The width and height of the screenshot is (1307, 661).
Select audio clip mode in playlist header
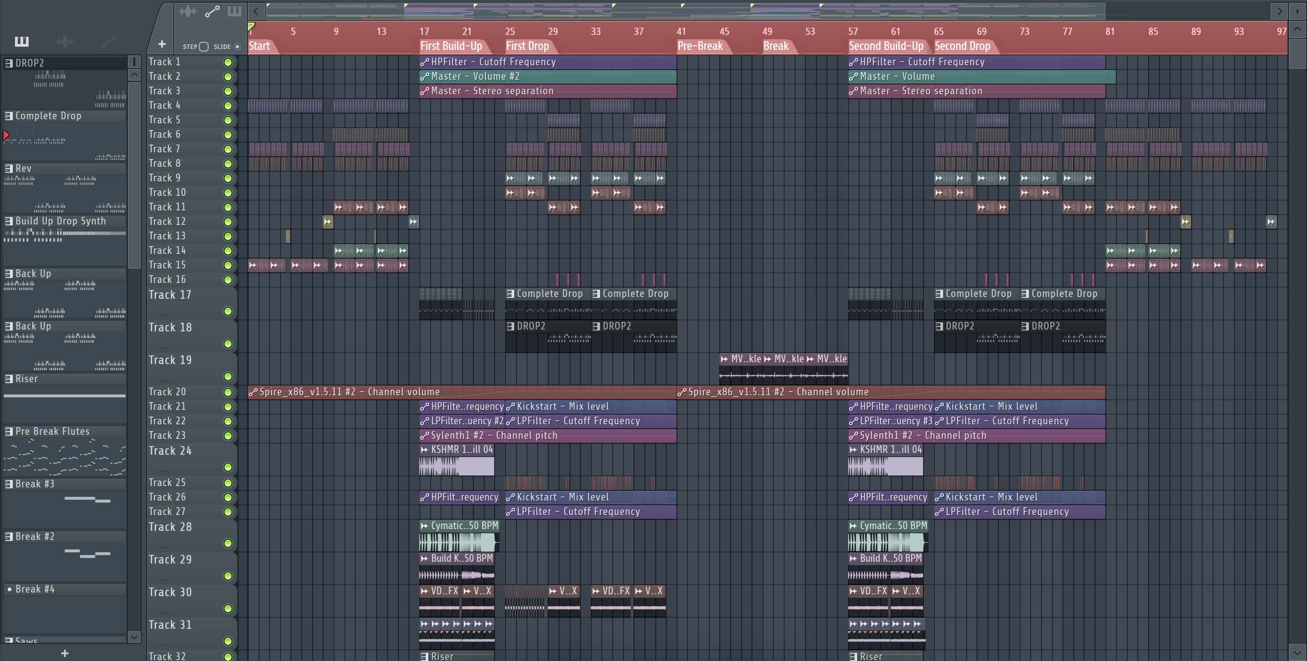tap(187, 11)
